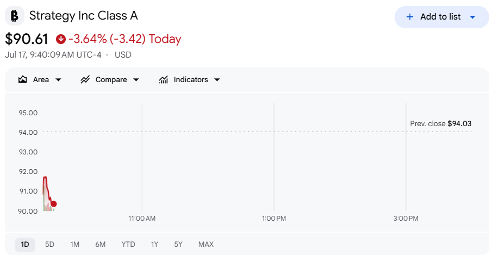
Task: Click the plus icon in Add to list
Action: (x=410, y=17)
